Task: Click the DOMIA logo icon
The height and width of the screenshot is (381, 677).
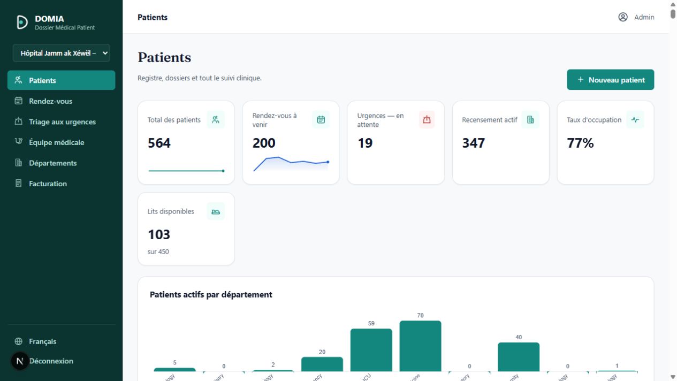Action: point(22,22)
